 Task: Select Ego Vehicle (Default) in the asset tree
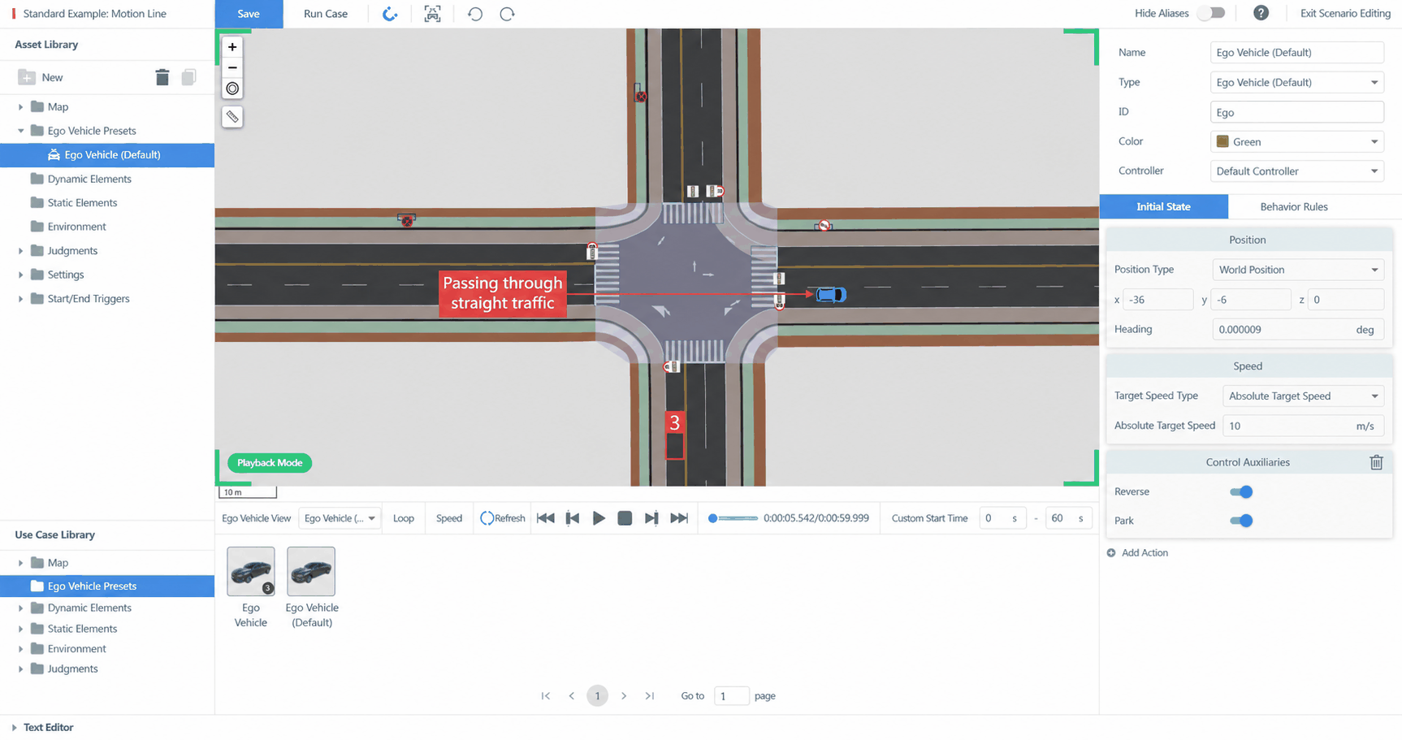tap(107, 155)
